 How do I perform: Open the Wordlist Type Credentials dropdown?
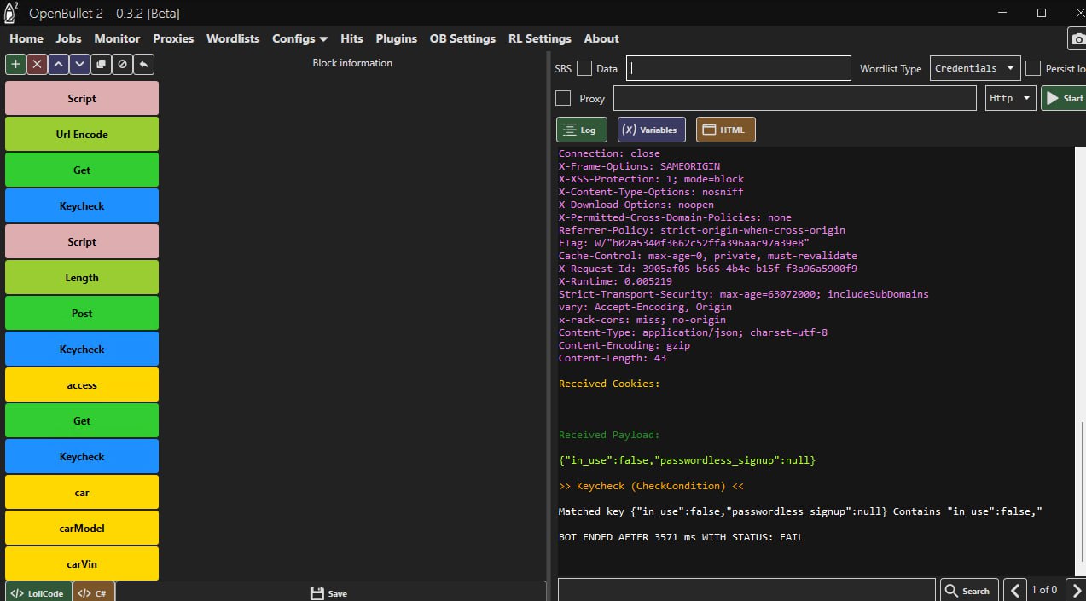(x=975, y=68)
